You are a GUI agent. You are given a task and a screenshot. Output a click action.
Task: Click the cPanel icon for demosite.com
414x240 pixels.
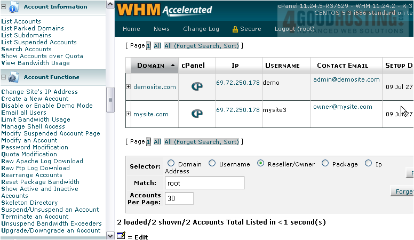point(197,86)
